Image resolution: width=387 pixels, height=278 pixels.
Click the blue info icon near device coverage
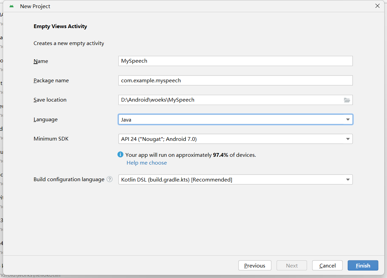pyautogui.click(x=120, y=155)
